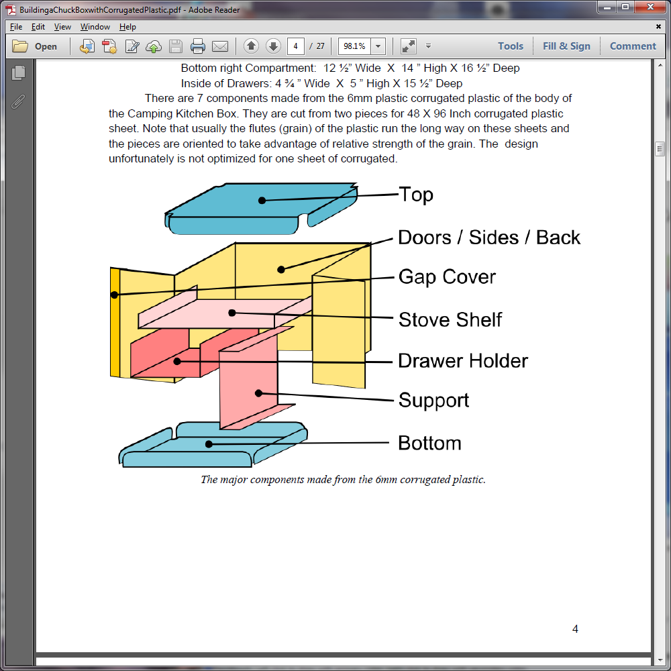Toggle read mode with the expand arrows icon

coord(408,46)
